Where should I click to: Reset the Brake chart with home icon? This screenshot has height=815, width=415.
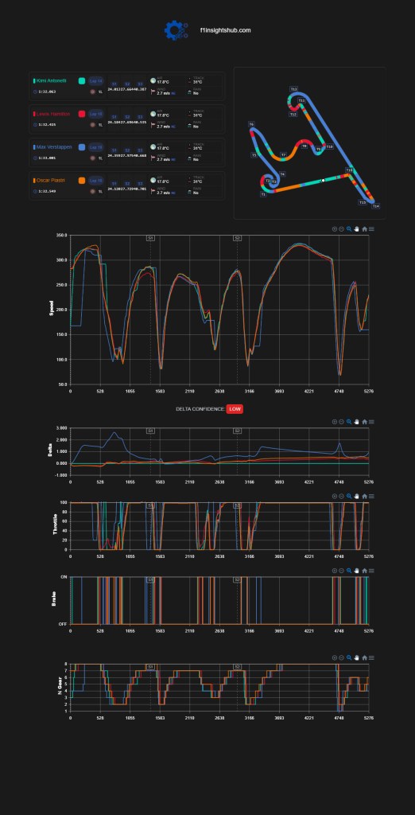point(365,570)
